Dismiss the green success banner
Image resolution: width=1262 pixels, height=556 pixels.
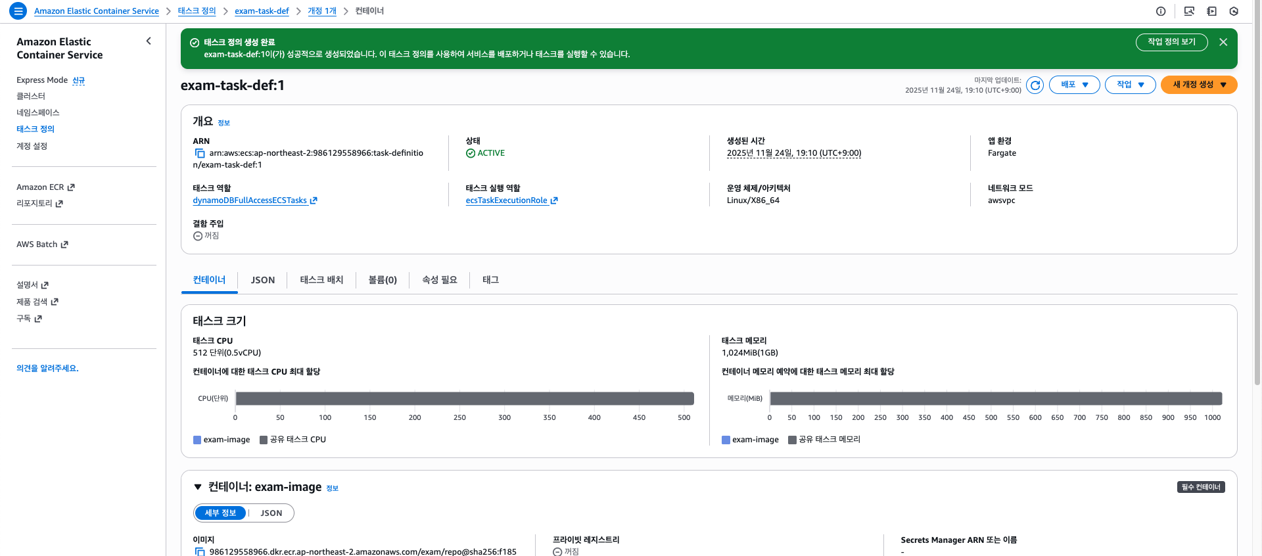[1223, 42]
